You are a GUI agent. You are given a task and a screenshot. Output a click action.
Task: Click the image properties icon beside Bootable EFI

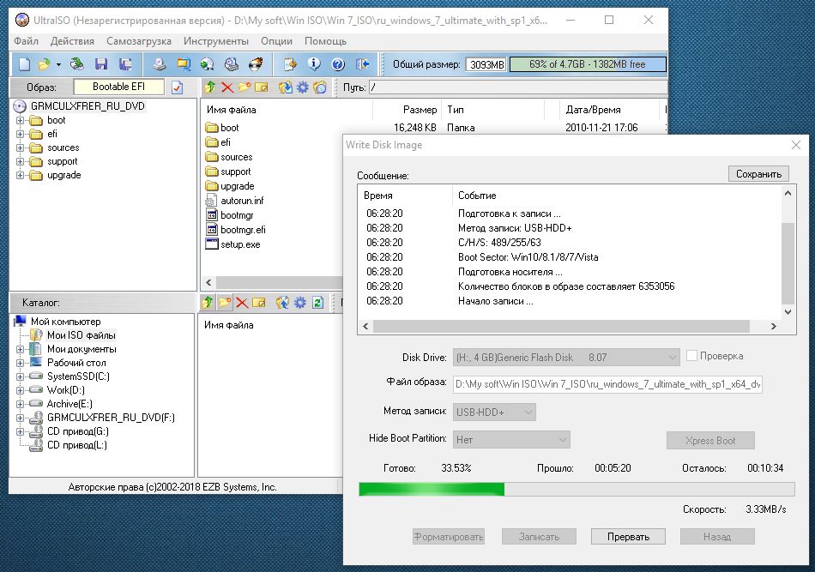pos(177,87)
